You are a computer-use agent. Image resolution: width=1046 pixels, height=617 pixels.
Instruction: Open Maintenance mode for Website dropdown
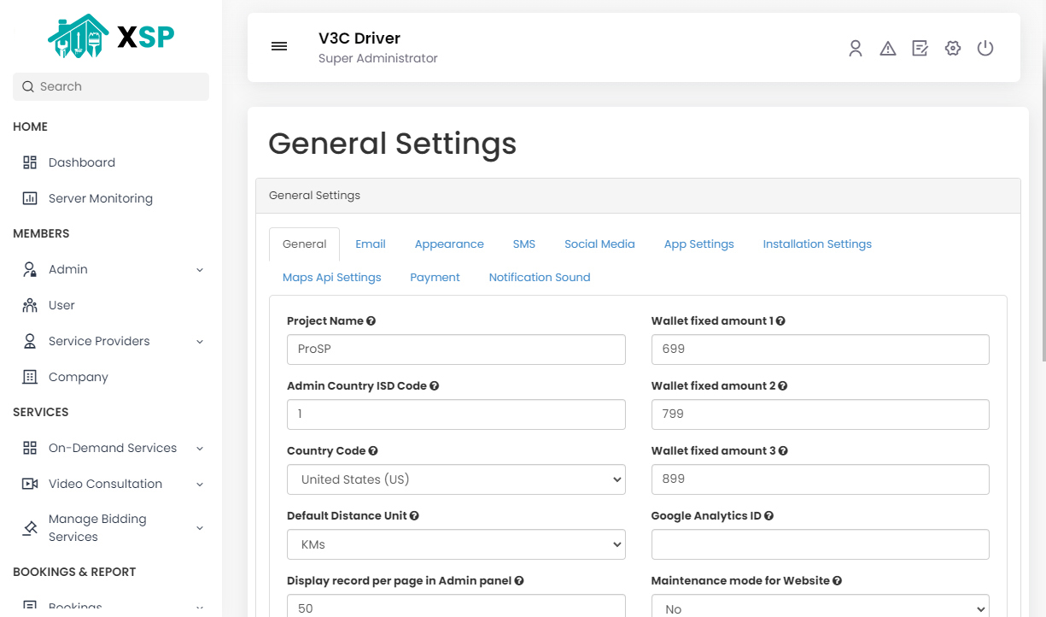(820, 607)
